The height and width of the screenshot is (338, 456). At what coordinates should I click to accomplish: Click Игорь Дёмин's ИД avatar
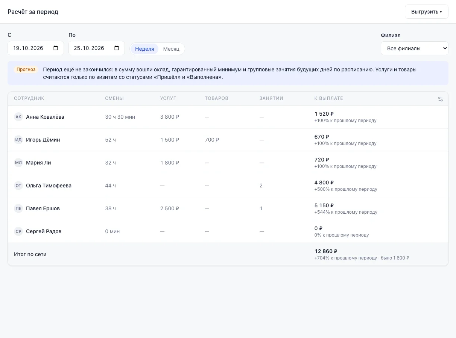pyautogui.click(x=18, y=140)
